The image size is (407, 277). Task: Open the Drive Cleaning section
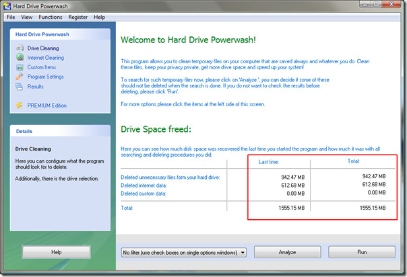[x=43, y=48]
